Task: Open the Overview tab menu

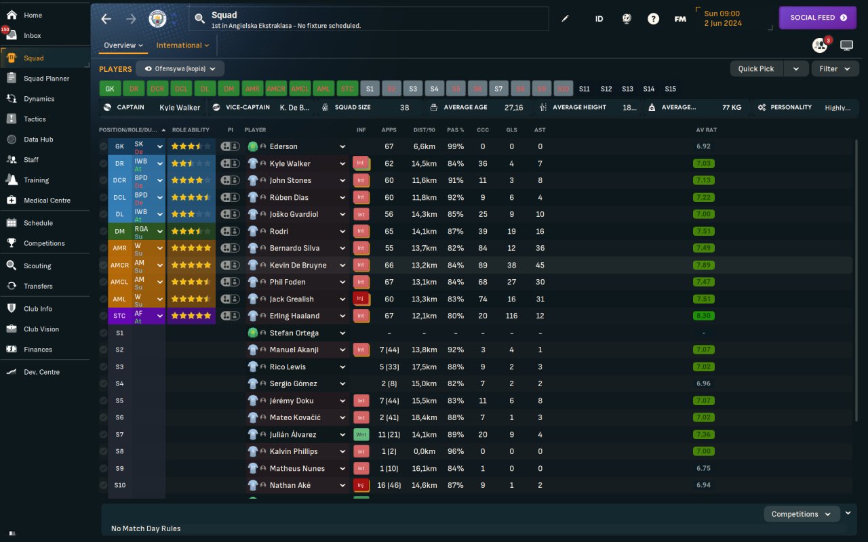Action: click(123, 45)
